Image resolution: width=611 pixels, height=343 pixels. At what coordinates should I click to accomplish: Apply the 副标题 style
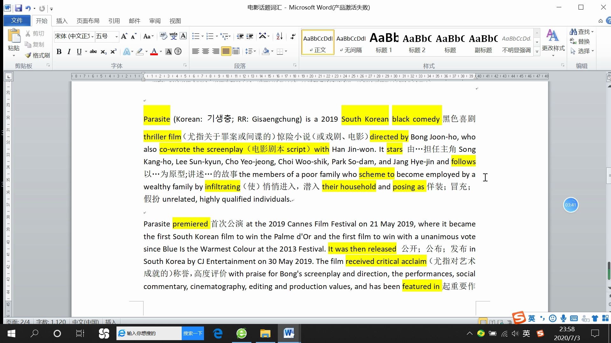pos(483,42)
